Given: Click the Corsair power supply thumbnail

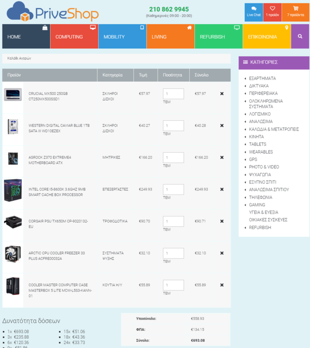Looking at the screenshot, I should pos(13,222).
